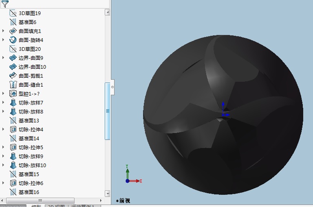This screenshot has height=207, width=313.
Task: Click the 边界-曲面10 boundary surface icon
Action: point(13,67)
